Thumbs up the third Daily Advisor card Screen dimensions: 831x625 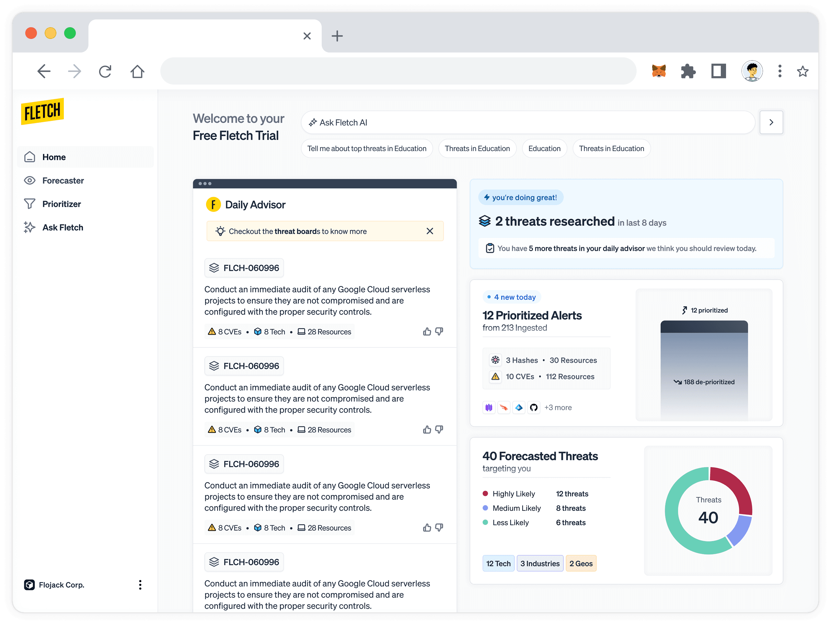coord(427,528)
